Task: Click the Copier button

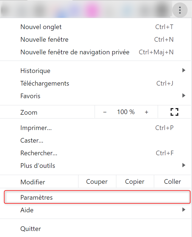Action: (x=135, y=182)
